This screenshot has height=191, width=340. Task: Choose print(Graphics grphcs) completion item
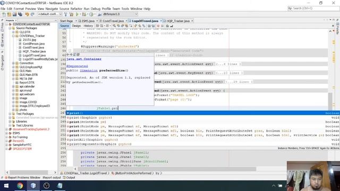[203, 118]
